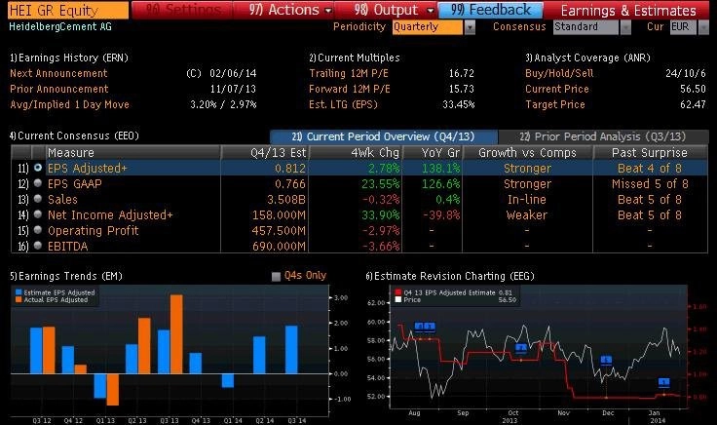
Task: Select the Sales radio button
Action: point(38,199)
